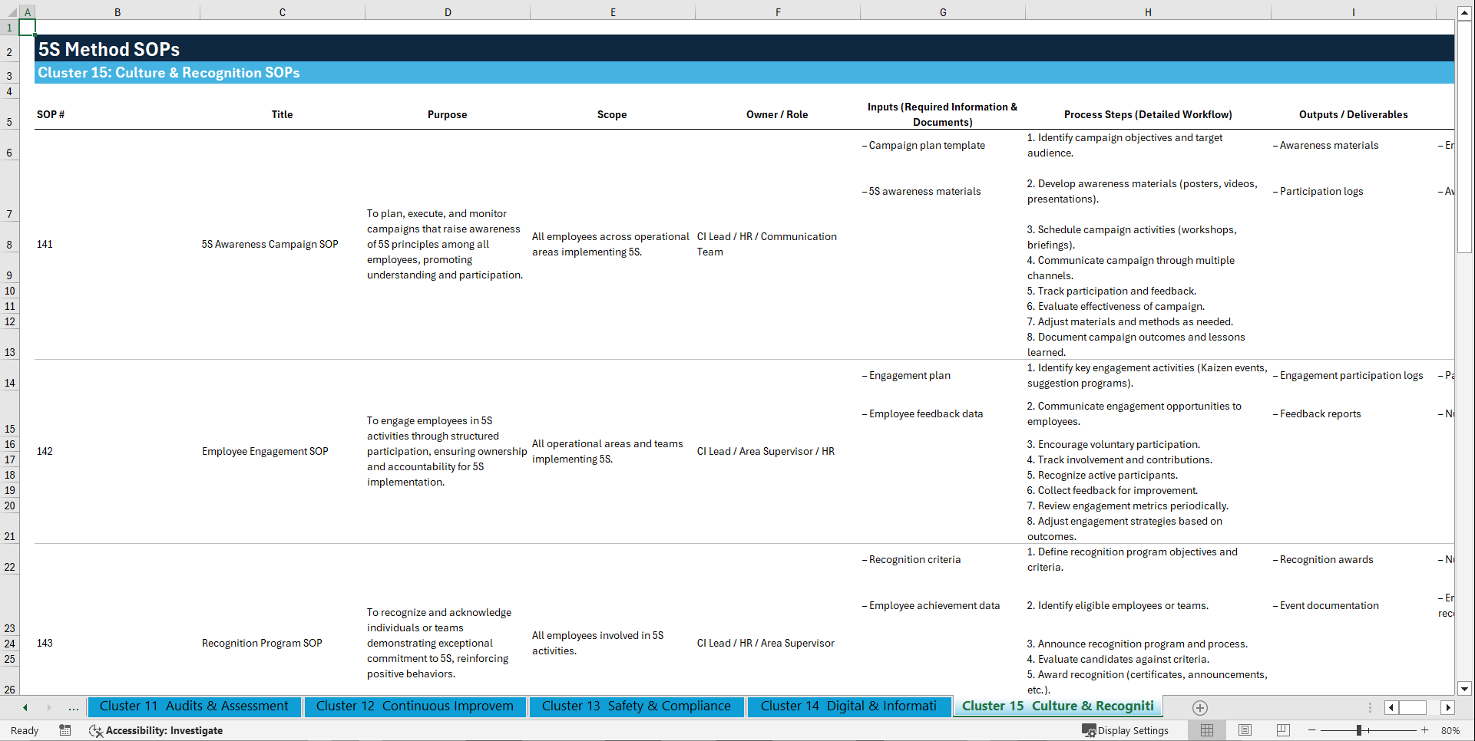Open Page Break Preview from status bar
This screenshot has height=741, width=1475.
pos(1283,730)
